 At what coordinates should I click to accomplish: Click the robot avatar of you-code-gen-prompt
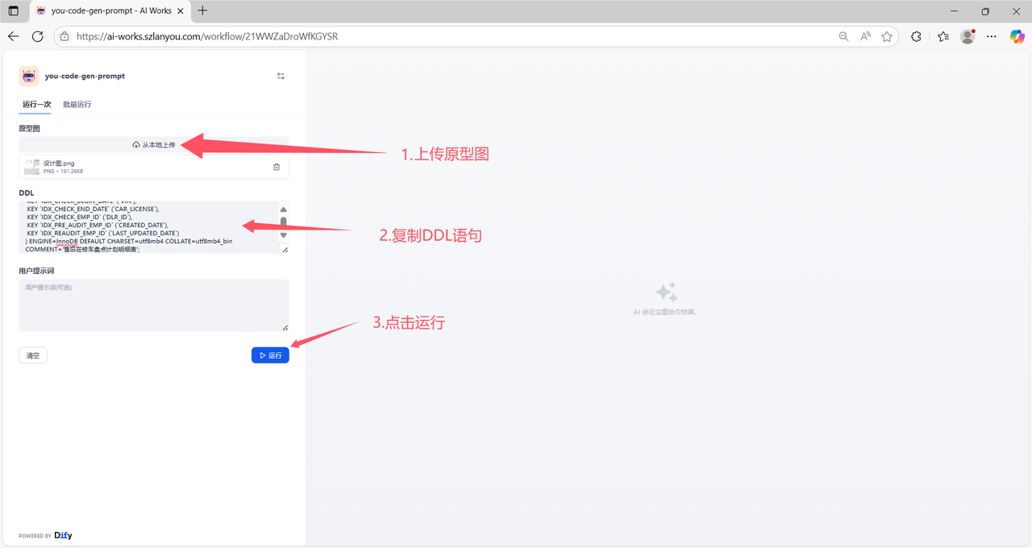point(28,76)
